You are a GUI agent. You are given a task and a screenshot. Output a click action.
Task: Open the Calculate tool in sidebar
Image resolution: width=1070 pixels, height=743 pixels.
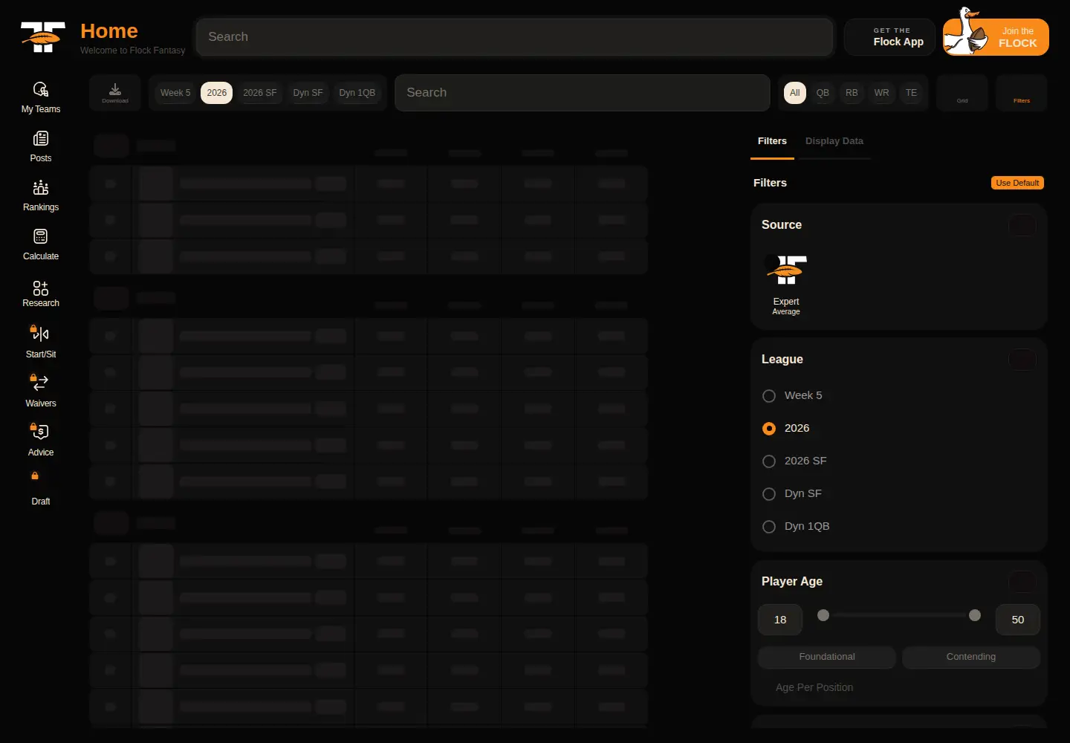click(x=41, y=245)
